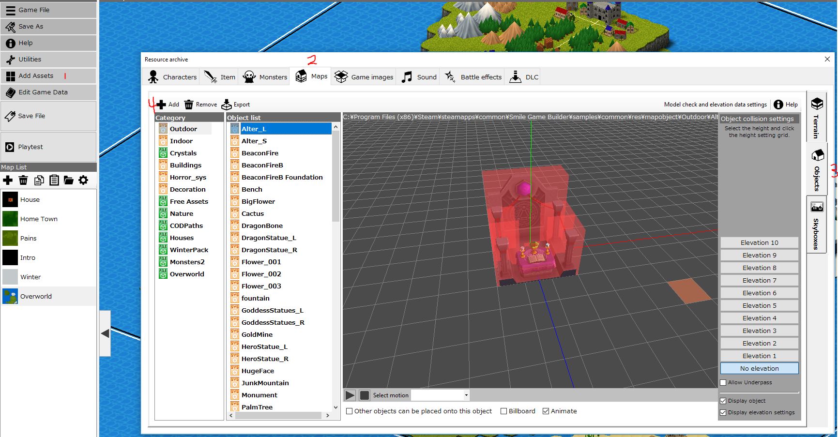Toggle Display object checkbox
This screenshot has height=437, width=838.
click(723, 401)
